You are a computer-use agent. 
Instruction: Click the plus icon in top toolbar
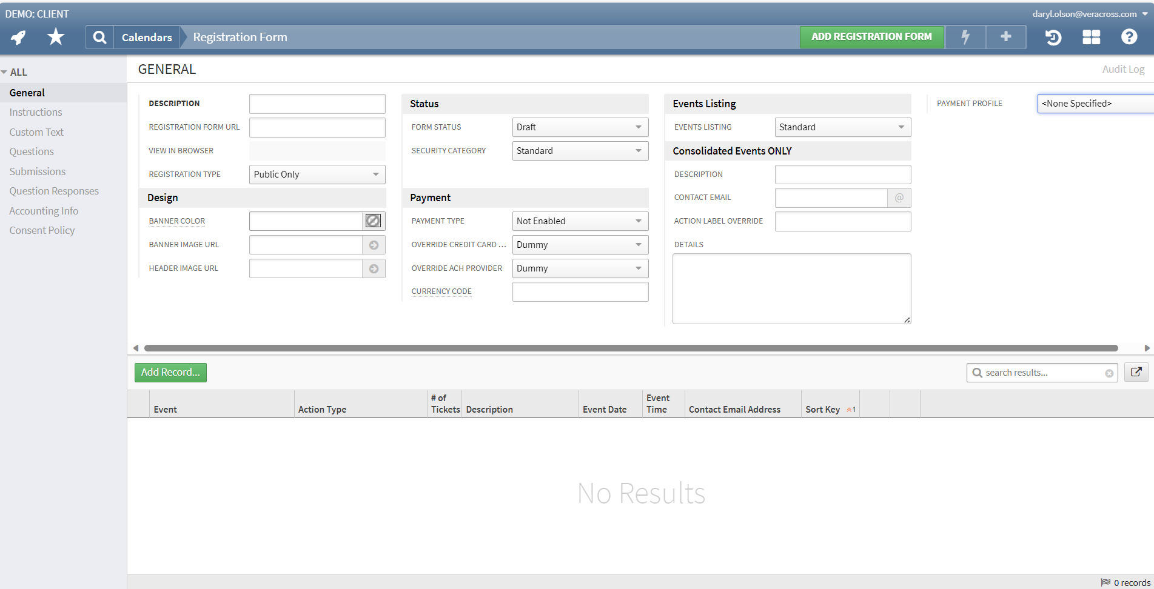click(1005, 37)
